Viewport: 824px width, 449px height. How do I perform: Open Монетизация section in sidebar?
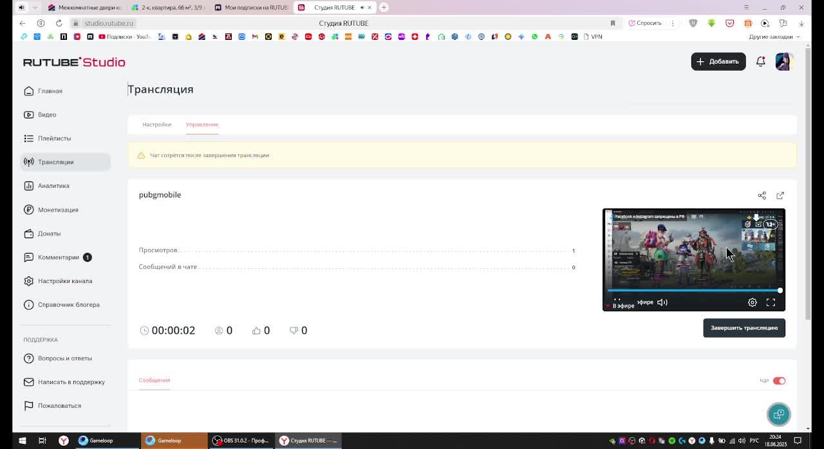click(57, 210)
